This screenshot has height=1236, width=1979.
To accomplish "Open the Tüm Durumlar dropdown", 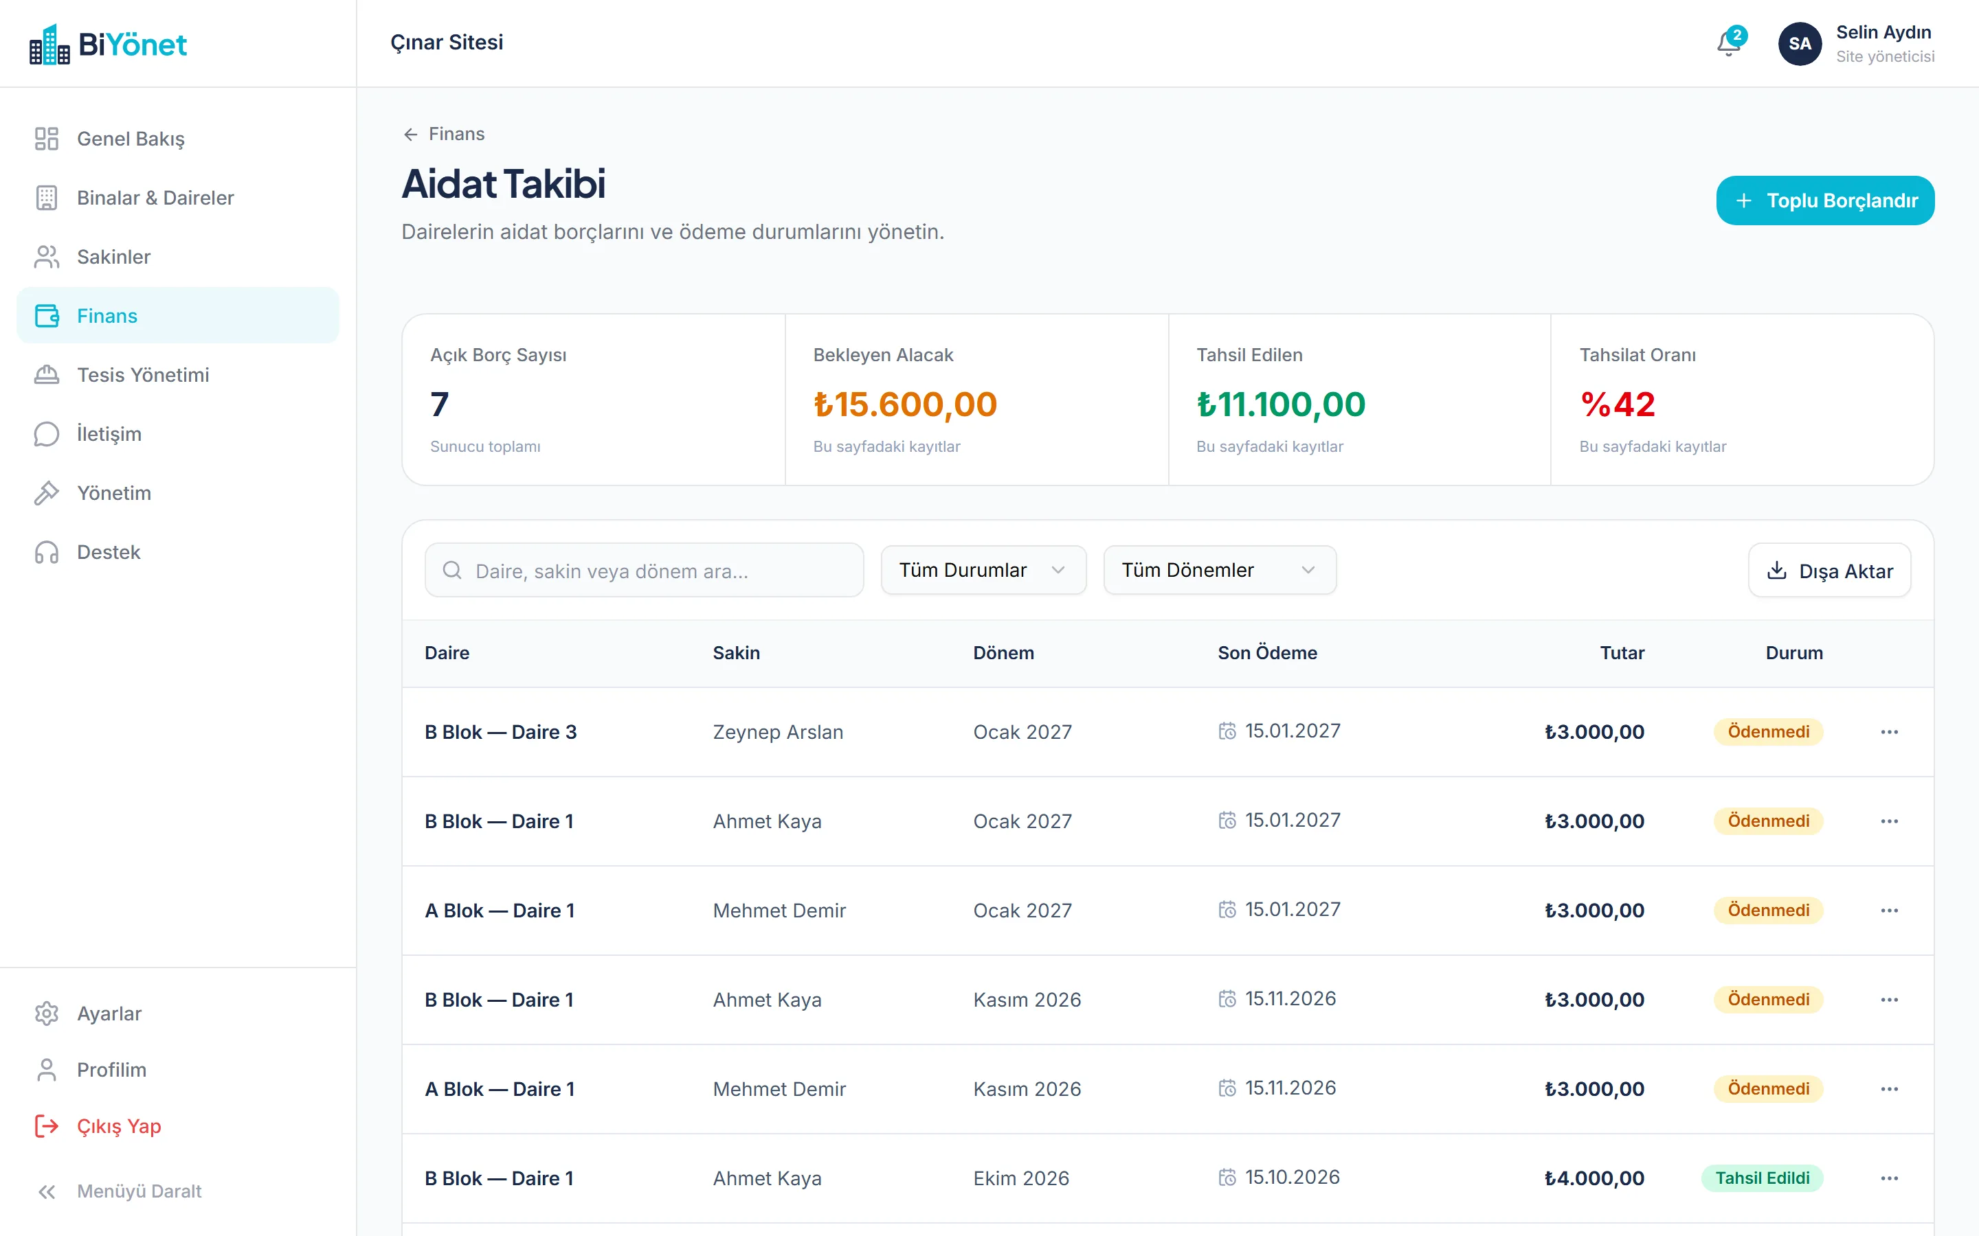I will coord(983,570).
